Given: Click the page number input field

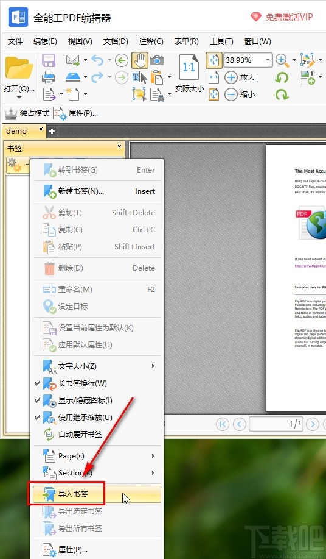Looking at the screenshot, I should tap(276, 424).
